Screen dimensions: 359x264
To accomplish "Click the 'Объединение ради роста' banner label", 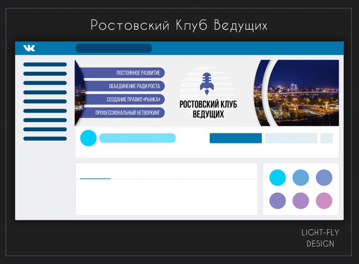I will (x=134, y=86).
